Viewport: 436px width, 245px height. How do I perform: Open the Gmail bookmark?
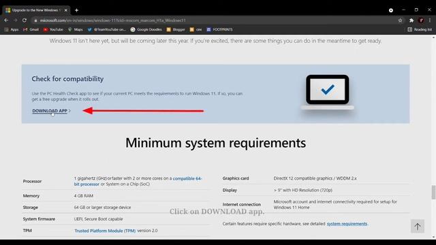[31, 29]
